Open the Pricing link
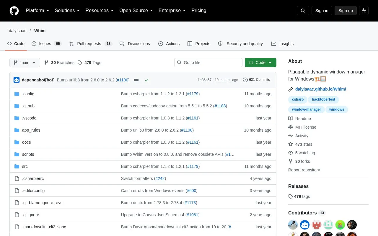The image size is (378, 236). coord(199,11)
